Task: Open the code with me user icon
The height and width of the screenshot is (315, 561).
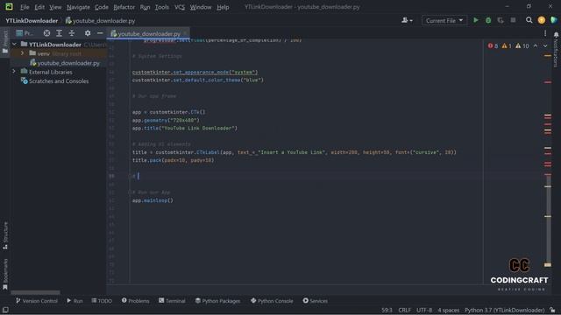Action: (x=407, y=20)
